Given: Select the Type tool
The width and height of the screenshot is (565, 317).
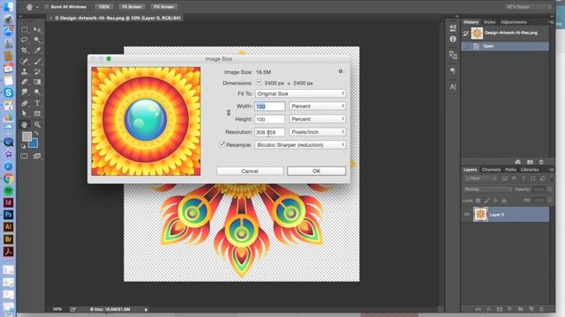Looking at the screenshot, I should click(37, 103).
